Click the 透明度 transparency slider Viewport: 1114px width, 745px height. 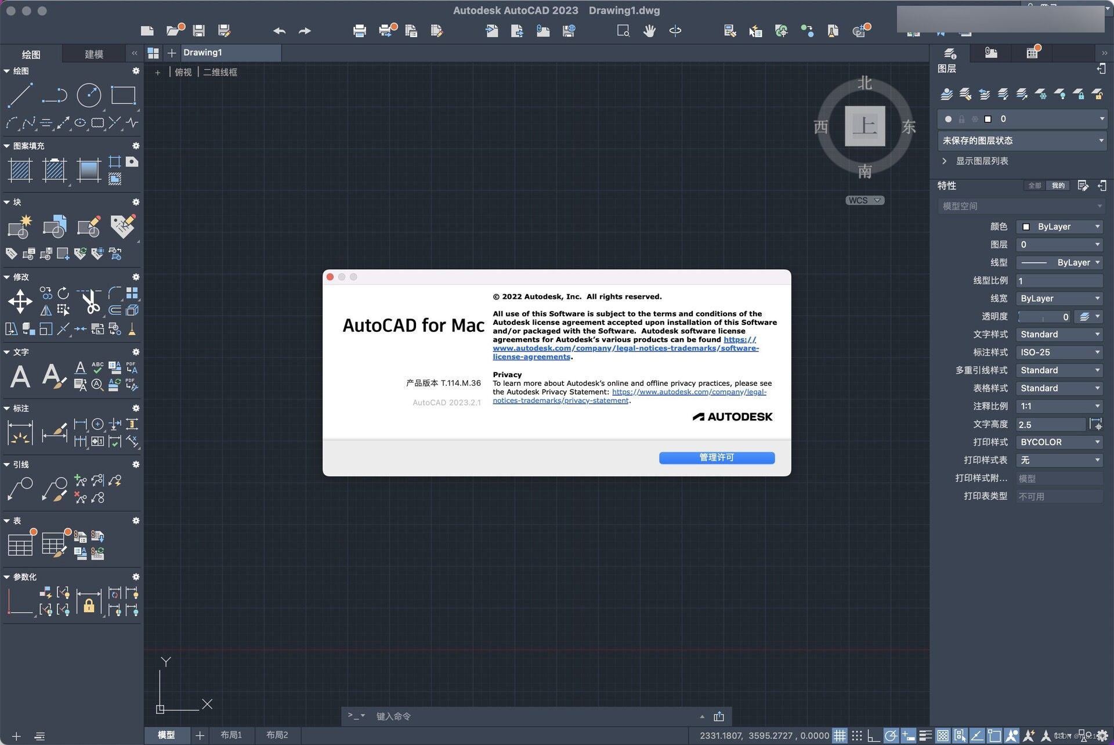pos(1043,317)
